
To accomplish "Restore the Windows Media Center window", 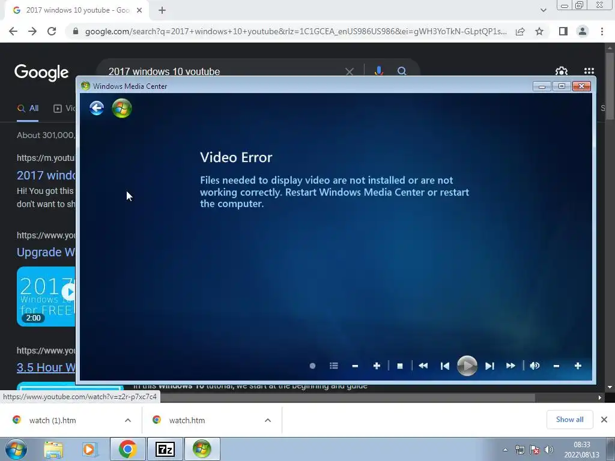I will tap(562, 86).
